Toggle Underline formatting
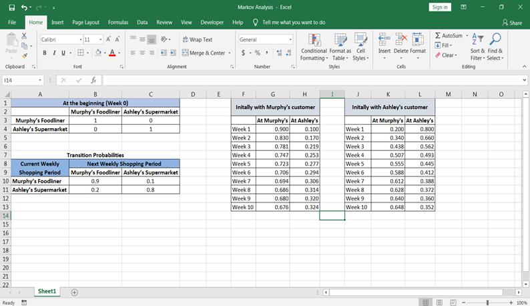Image resolution: width=530 pixels, height=306 pixels. (63, 53)
